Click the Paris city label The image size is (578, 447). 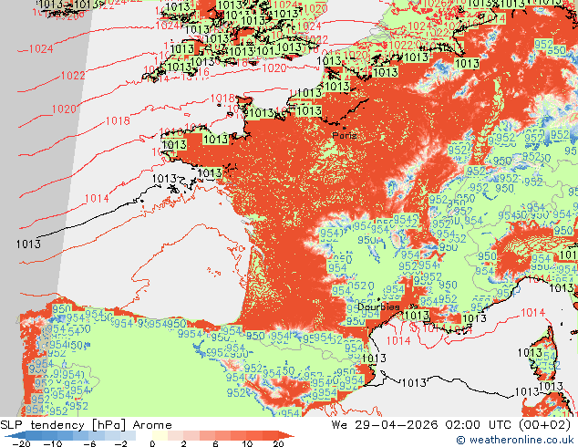[x=345, y=136]
